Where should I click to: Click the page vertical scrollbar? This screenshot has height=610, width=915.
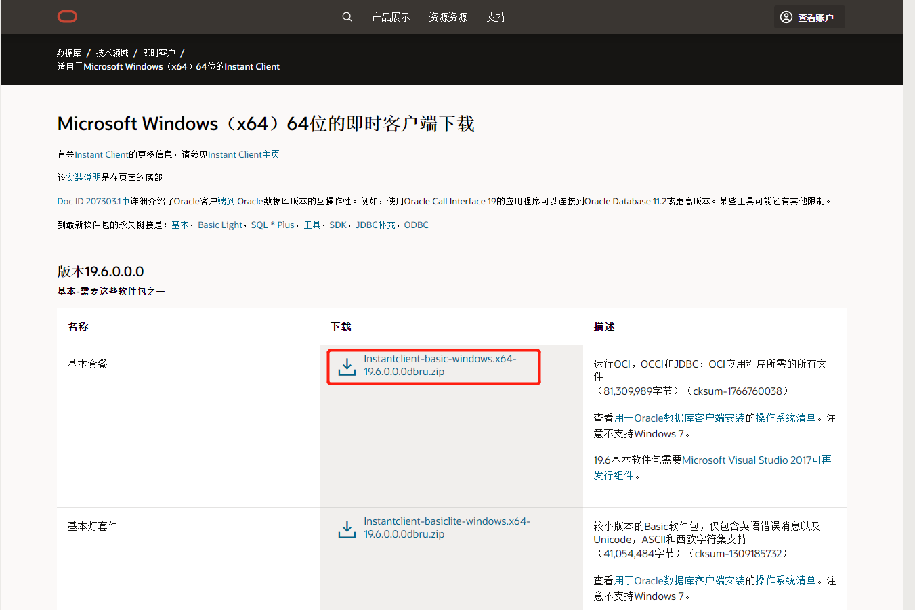coord(909,305)
